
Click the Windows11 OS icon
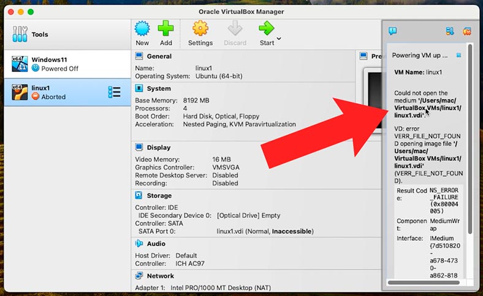tap(20, 64)
